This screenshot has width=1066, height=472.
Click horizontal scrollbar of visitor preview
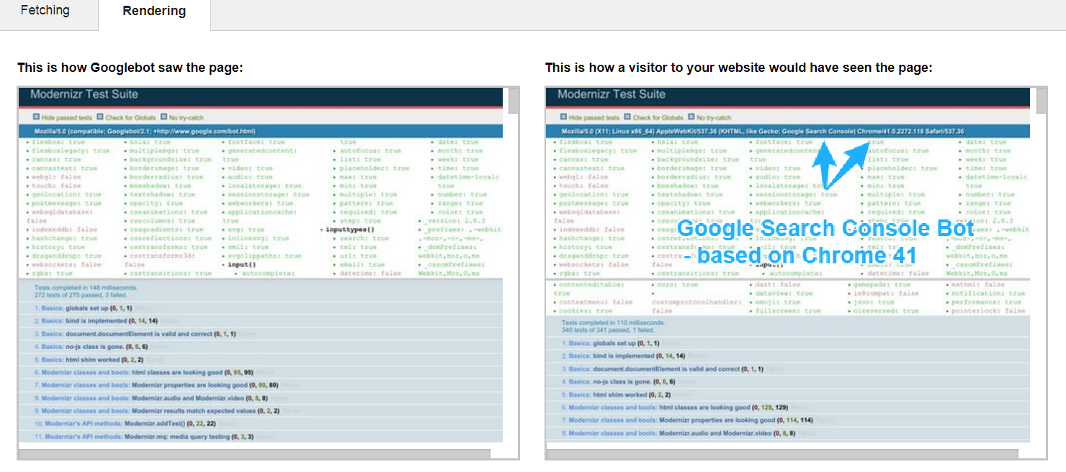pos(782,454)
